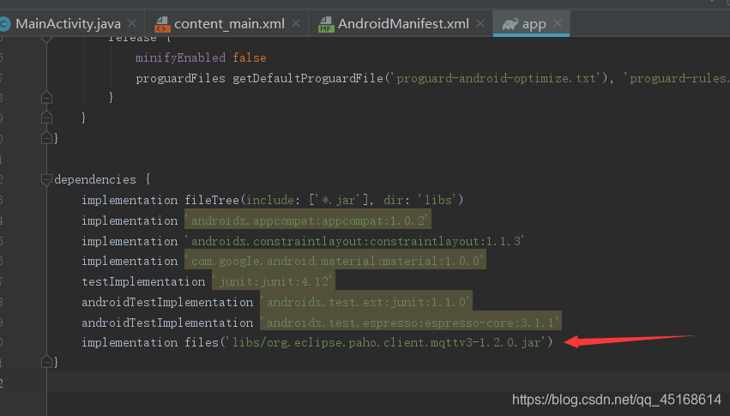
Task: Click fold marker beside release block closing brace
Action: click(x=46, y=97)
